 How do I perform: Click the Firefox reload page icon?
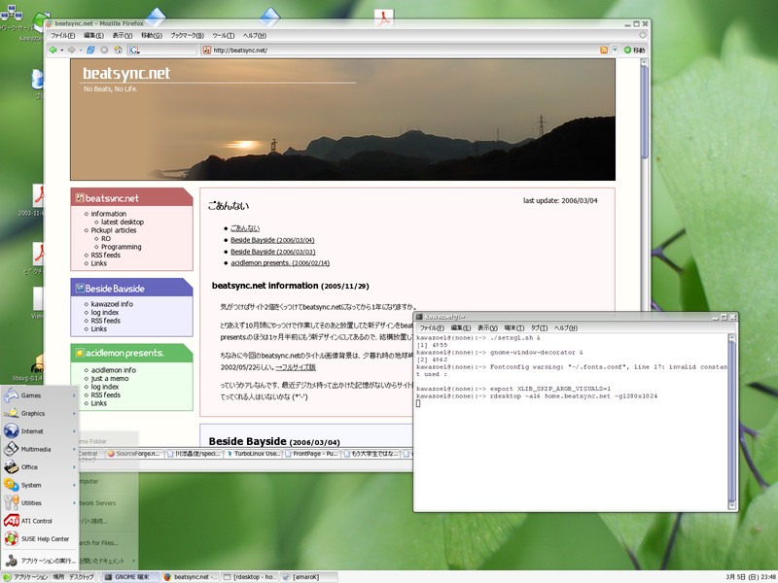pos(90,50)
